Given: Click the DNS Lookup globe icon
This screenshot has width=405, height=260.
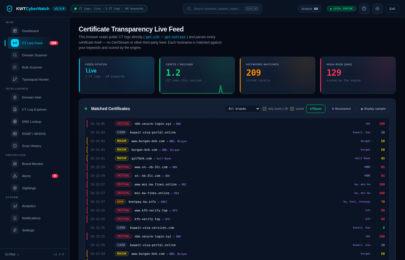Looking at the screenshot, I should click(15, 122).
